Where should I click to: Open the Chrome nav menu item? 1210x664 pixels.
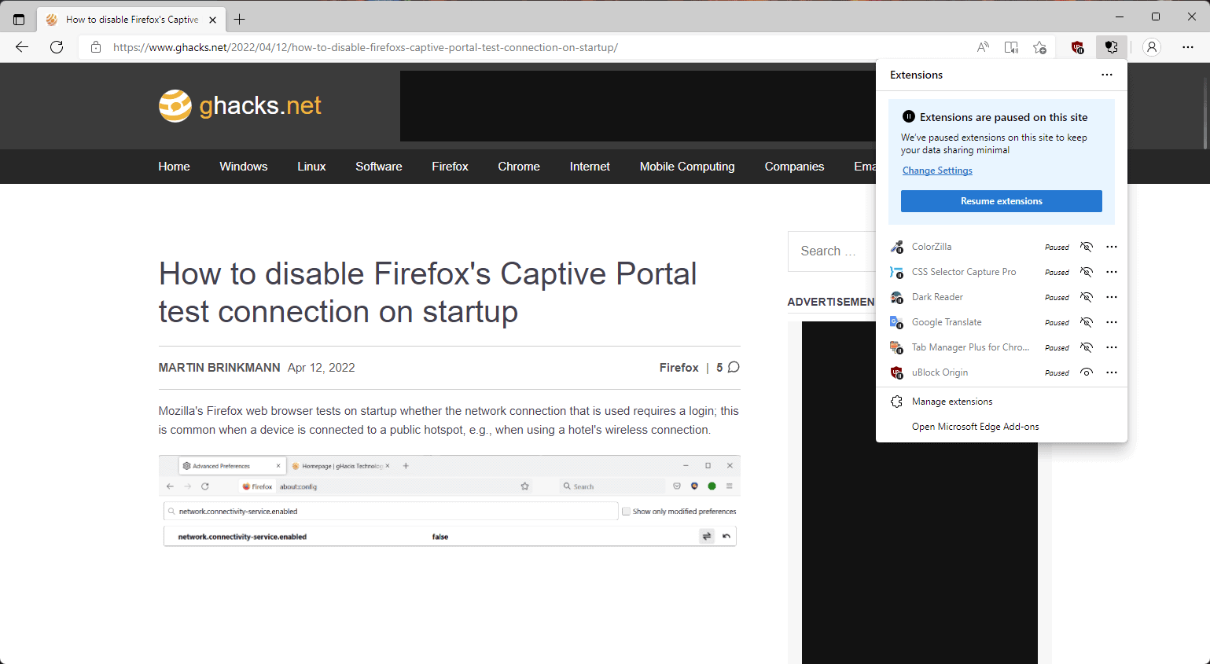(519, 167)
